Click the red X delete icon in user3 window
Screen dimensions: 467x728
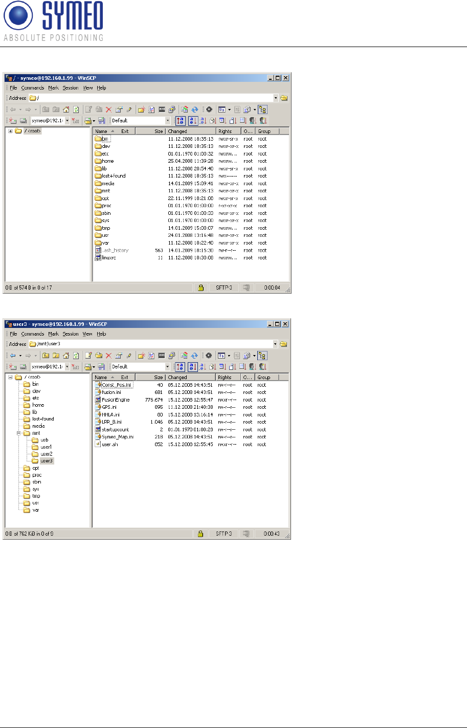(x=109, y=356)
